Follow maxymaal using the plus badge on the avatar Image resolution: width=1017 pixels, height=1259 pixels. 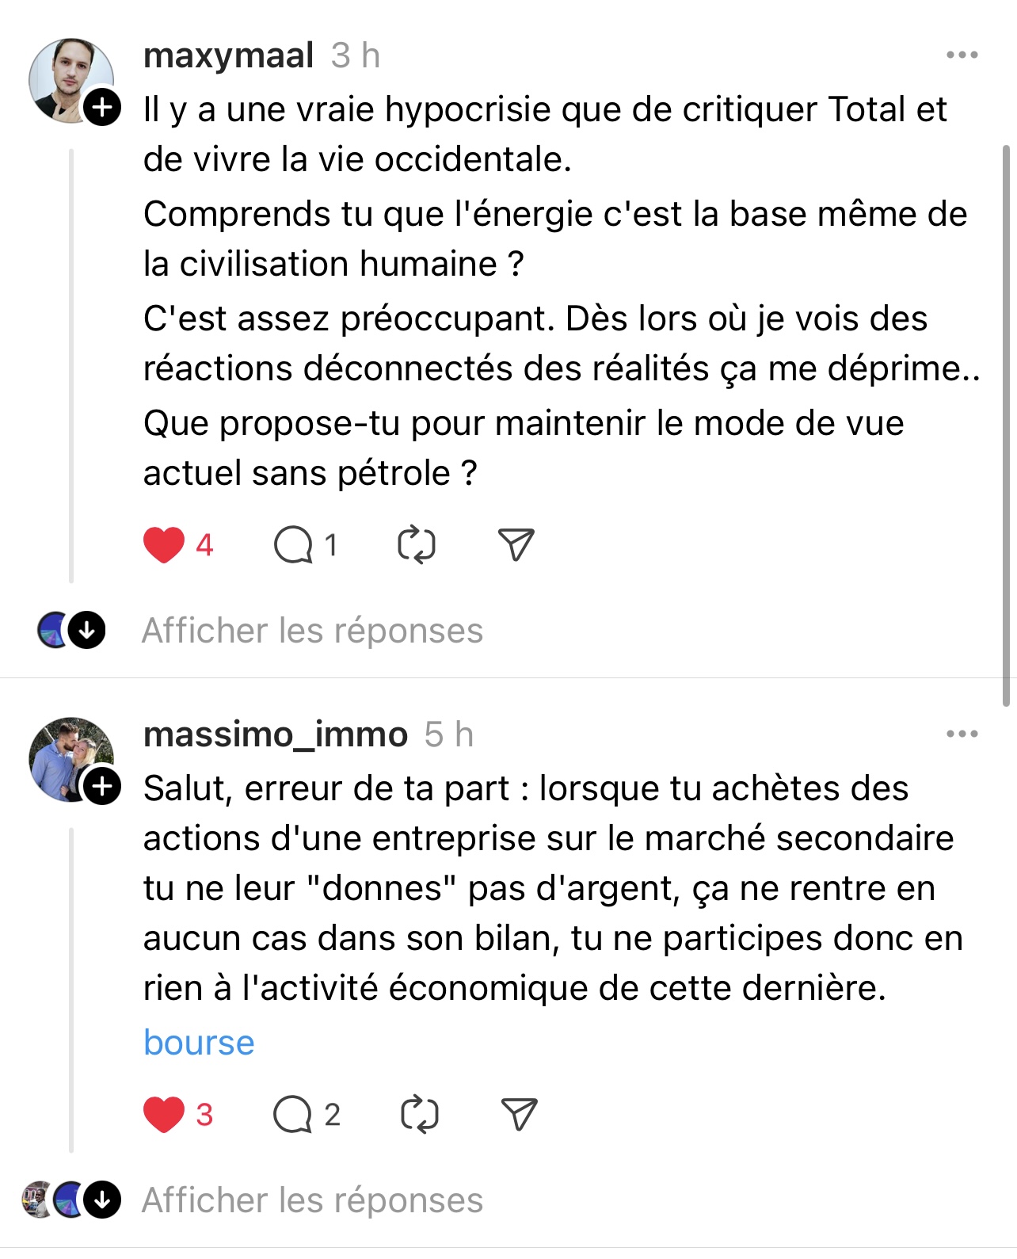[103, 107]
